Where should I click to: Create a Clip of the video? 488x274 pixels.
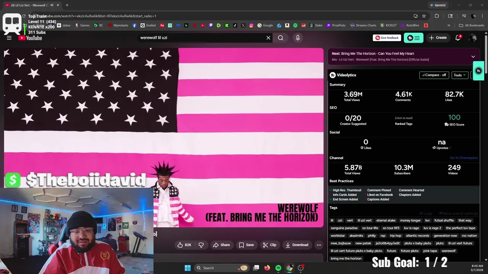pyautogui.click(x=270, y=245)
